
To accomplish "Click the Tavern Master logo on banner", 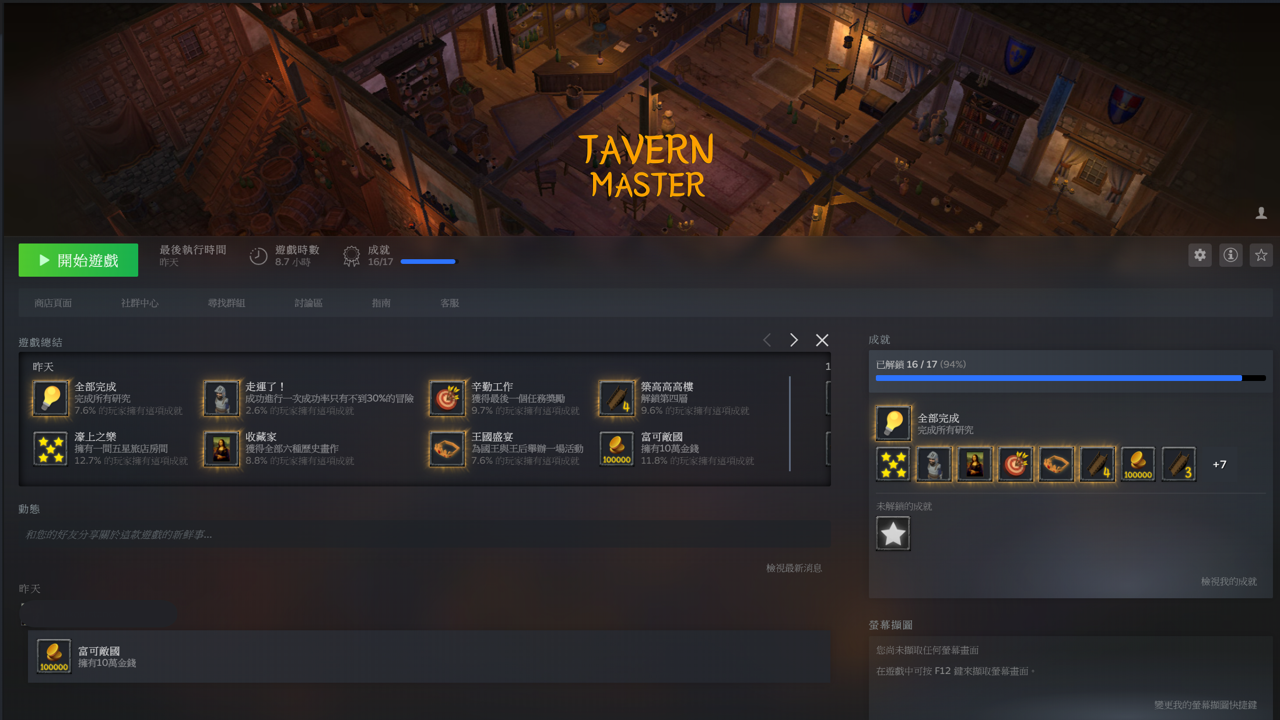I will pos(647,166).
